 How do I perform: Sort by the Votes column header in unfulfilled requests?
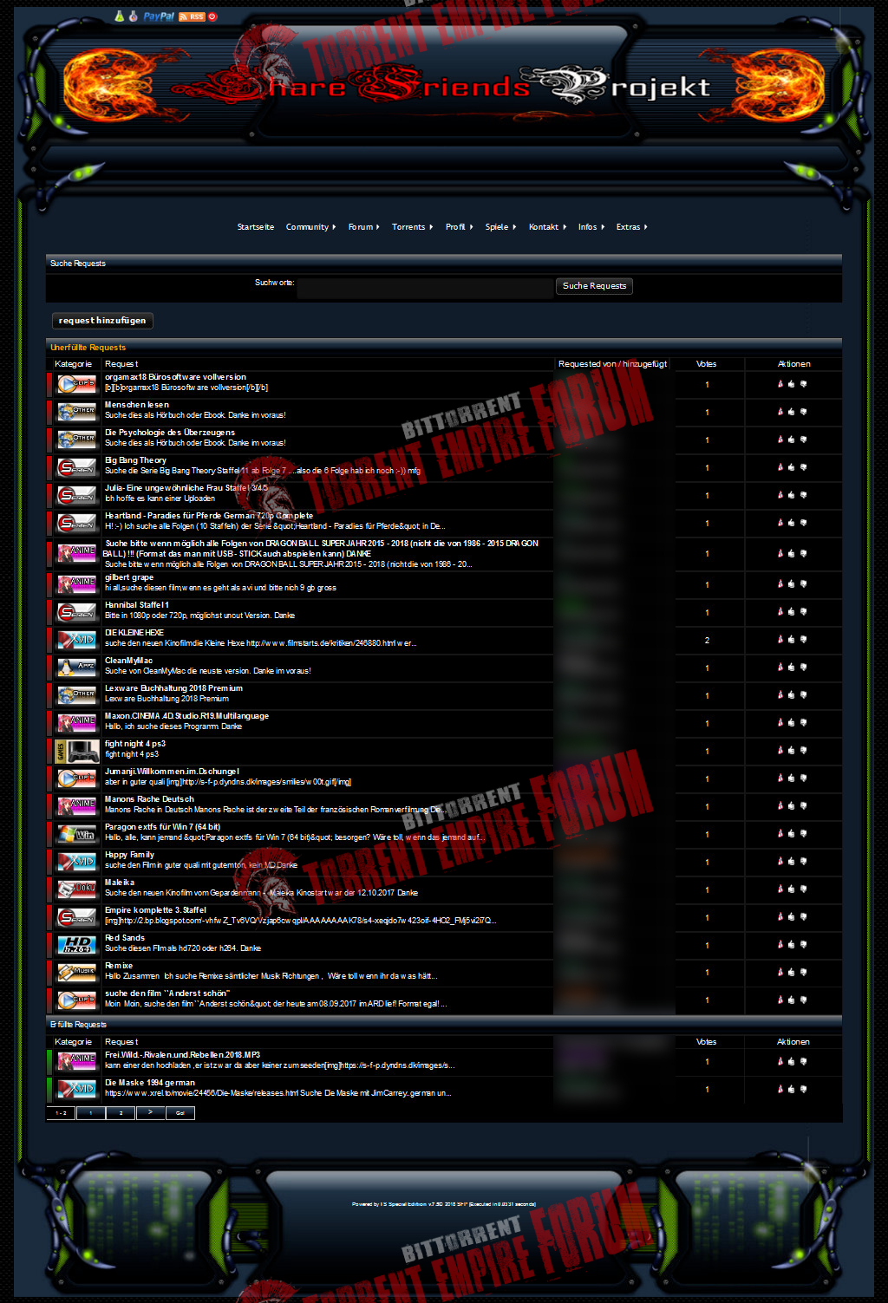tap(706, 364)
